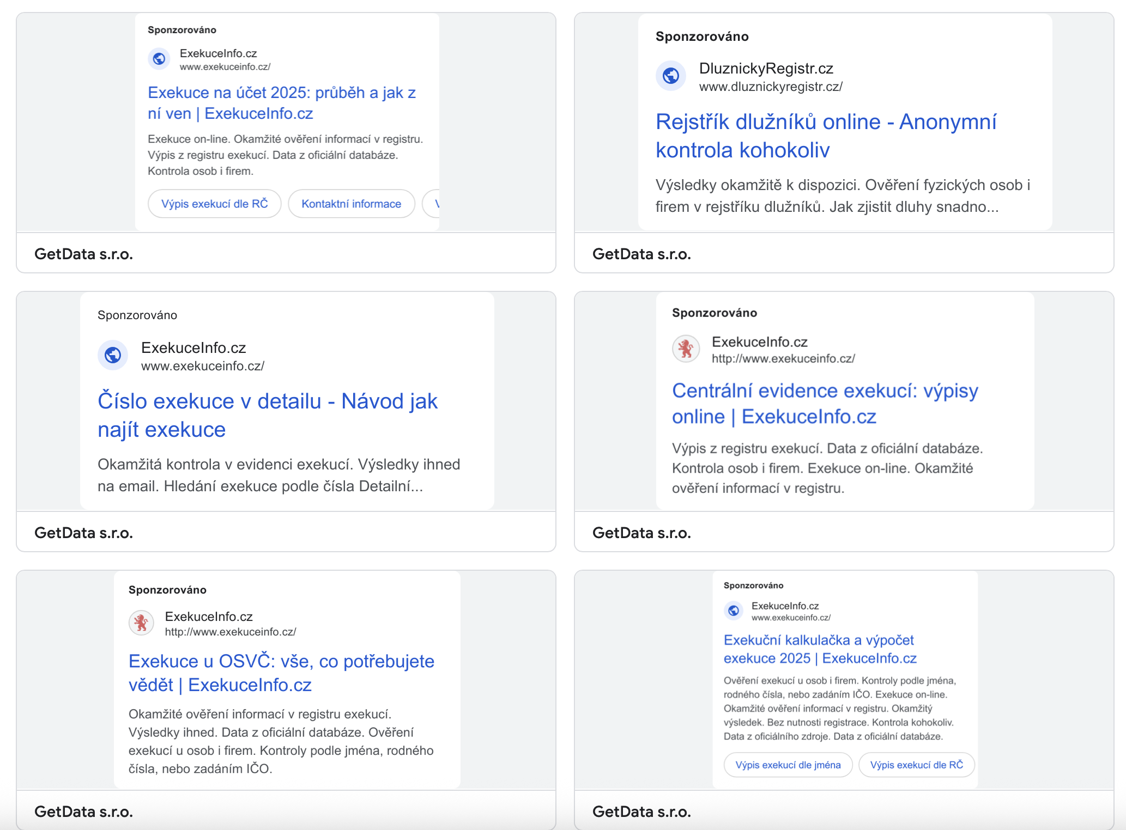Screen dimensions: 1126x830
Task: Select 'Výpis exekucí dle RČ' chip in kalkulačka ad
Action: point(917,765)
